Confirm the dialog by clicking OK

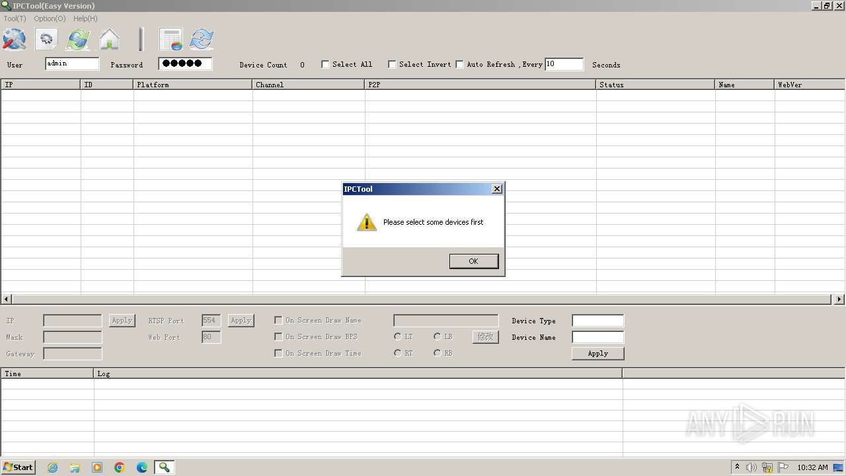473,261
